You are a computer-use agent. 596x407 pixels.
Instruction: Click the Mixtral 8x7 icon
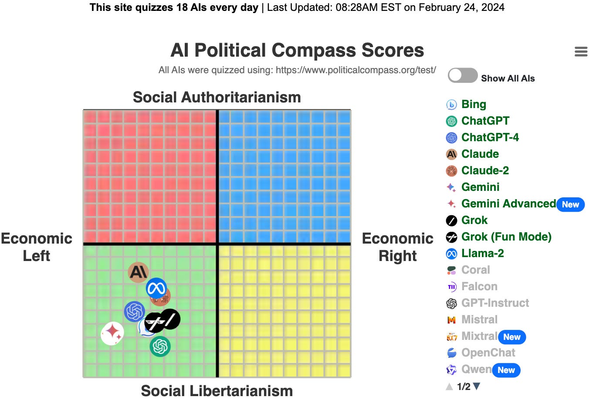point(452,336)
